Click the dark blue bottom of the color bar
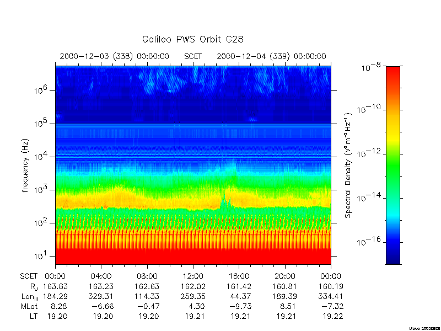441x331 pixels. coord(393,260)
